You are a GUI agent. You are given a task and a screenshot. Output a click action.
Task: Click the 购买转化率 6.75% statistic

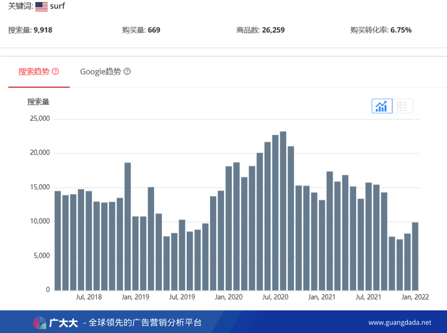tap(381, 30)
